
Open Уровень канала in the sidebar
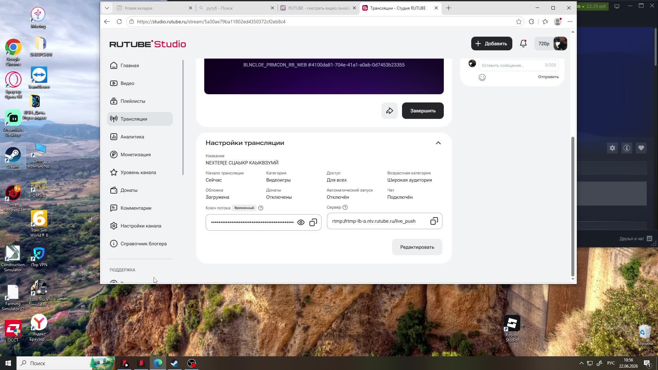pyautogui.click(x=140, y=172)
